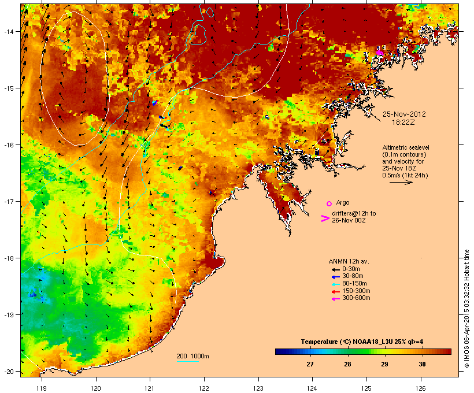Click the vertical IMOS copyright timestamp text
The image size is (474, 393).
tap(466, 309)
